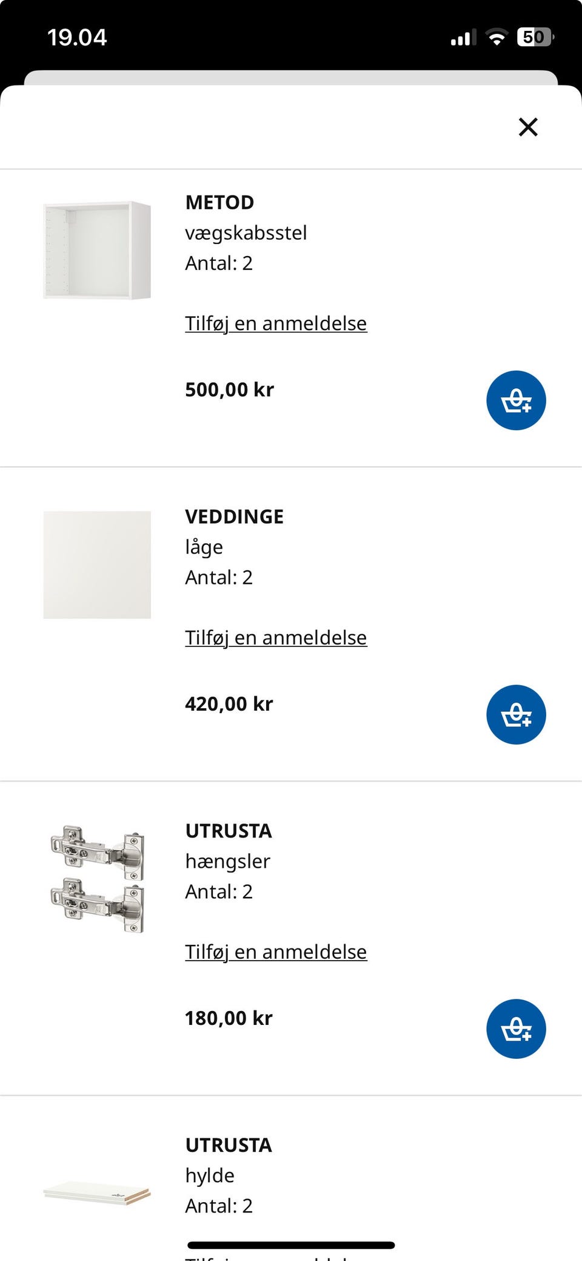
Task: Tap the UTRUSTA hængsler product title
Action: (229, 831)
